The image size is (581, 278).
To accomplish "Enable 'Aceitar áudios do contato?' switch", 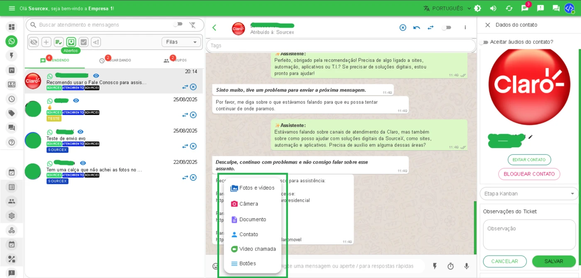I will click(x=483, y=42).
